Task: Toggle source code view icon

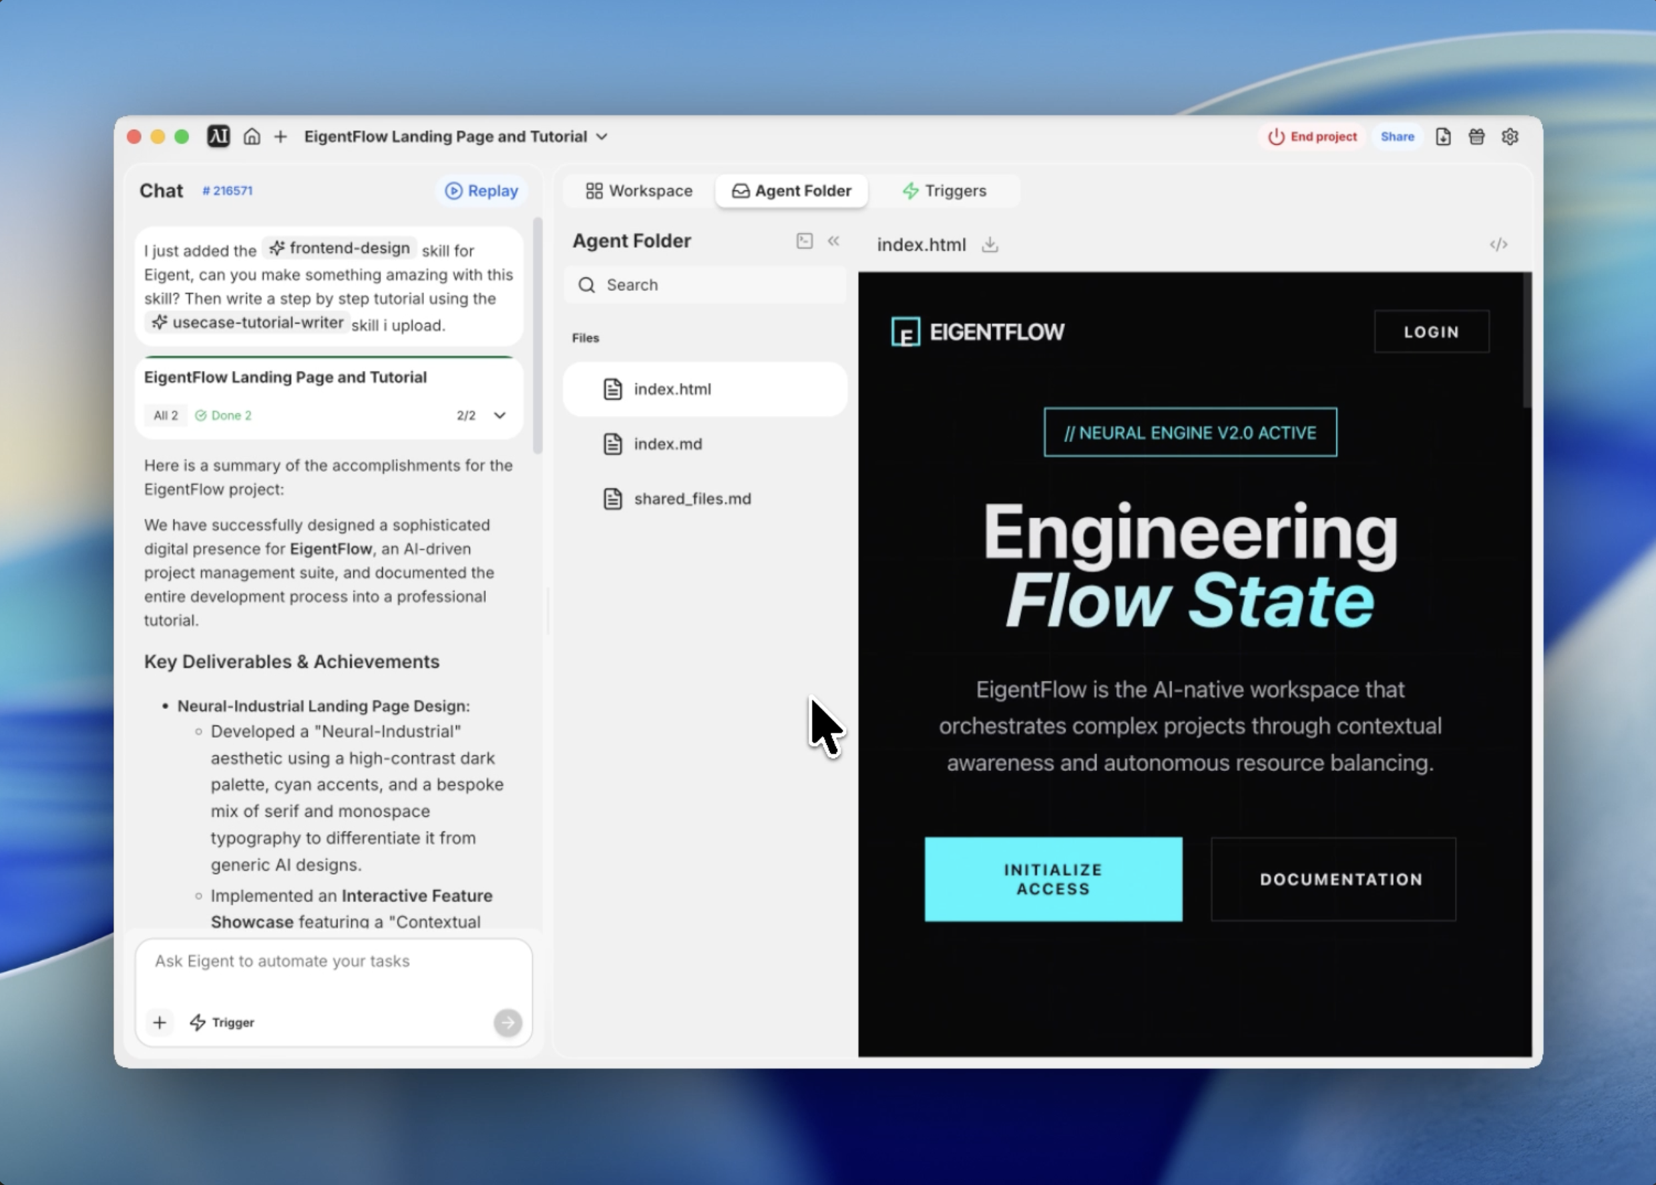Action: (x=1498, y=244)
